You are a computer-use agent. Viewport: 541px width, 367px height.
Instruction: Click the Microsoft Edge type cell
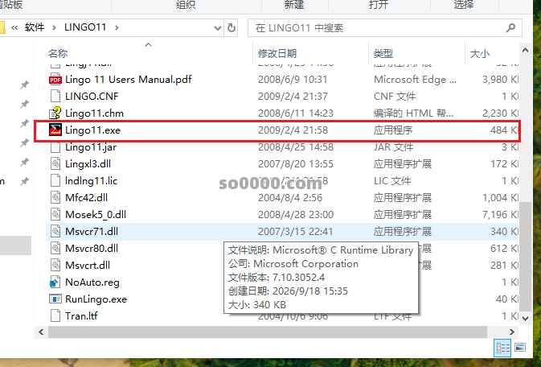tap(415, 80)
